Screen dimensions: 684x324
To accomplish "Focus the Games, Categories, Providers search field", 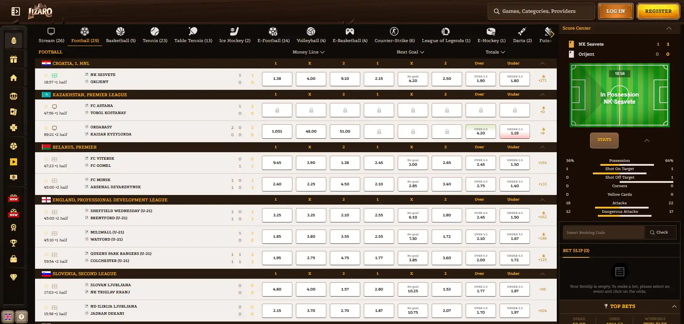I will click(541, 11).
